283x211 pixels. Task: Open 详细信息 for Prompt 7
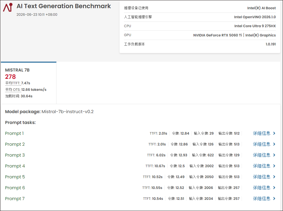coord(261,198)
